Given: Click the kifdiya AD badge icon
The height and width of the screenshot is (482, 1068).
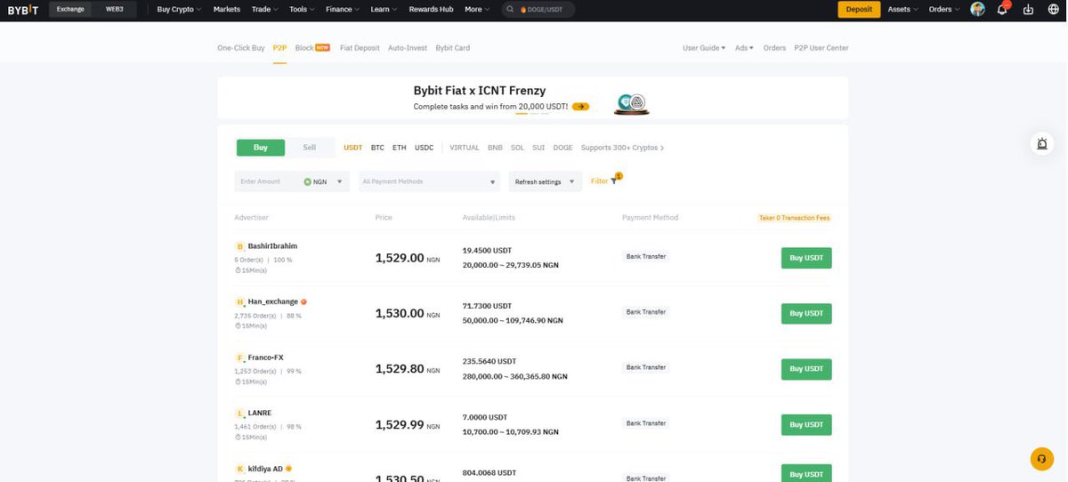Looking at the screenshot, I should tap(288, 469).
